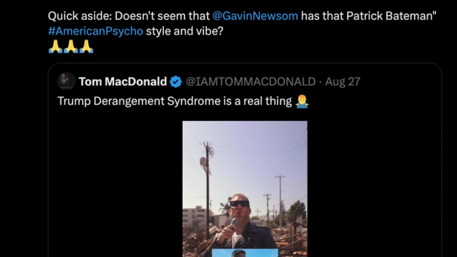Click the last praying hands emoji
The width and height of the screenshot is (457, 257).
click(x=86, y=46)
